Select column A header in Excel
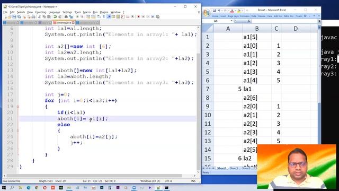Screen dimensions: 339x191 (228, 29)
